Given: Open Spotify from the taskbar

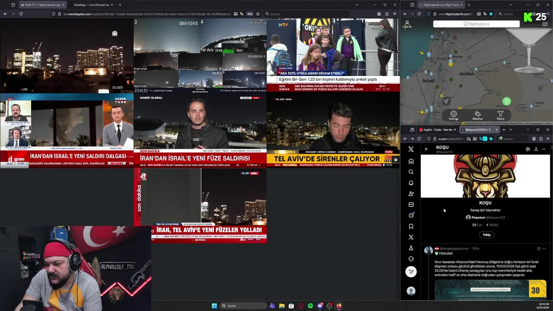Looking at the screenshot, I should click(310, 306).
